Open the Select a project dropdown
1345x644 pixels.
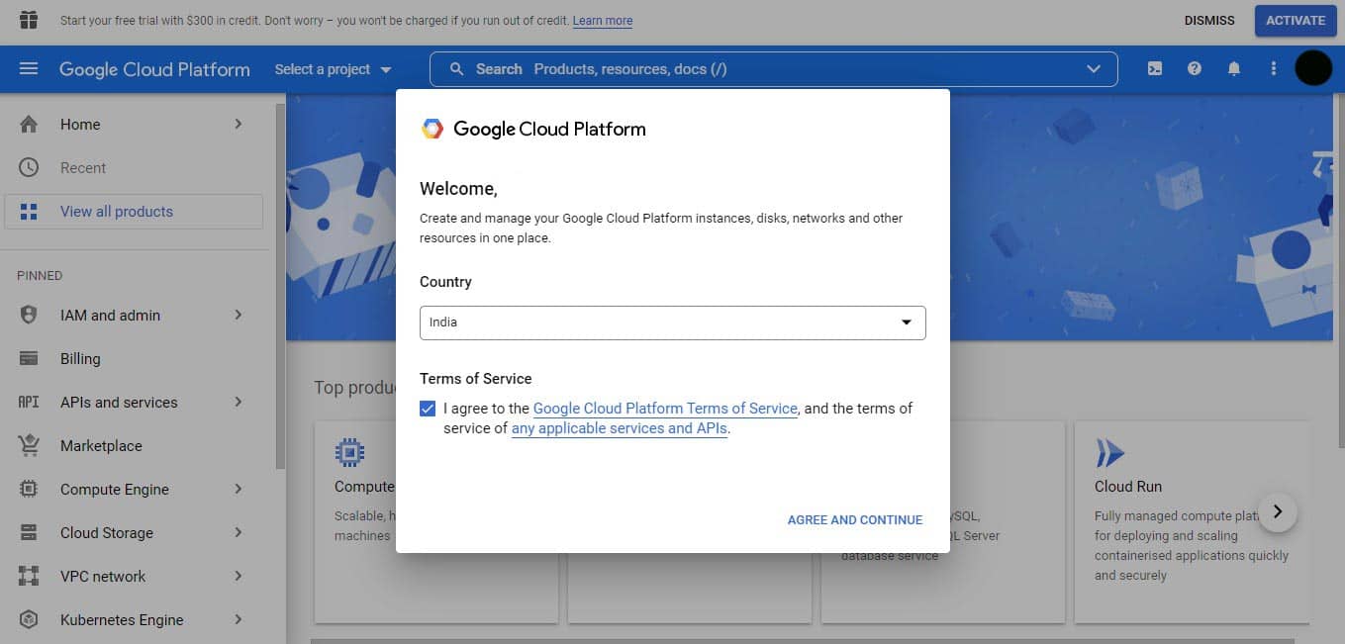(x=334, y=69)
